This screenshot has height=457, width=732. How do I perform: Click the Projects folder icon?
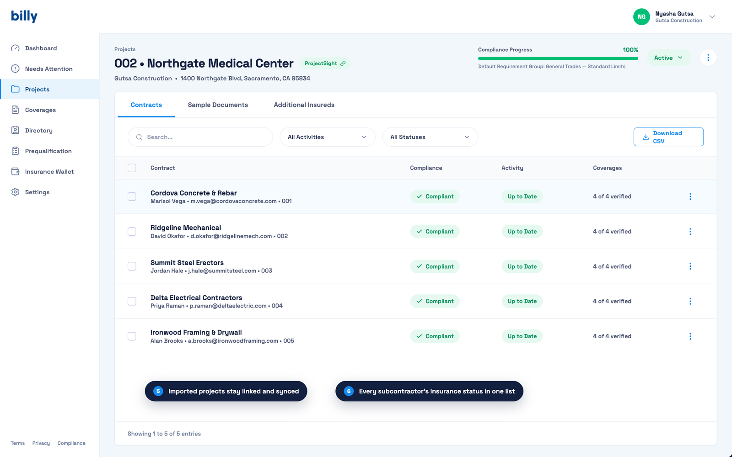15,89
